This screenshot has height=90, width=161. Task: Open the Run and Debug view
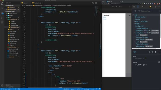2,17
